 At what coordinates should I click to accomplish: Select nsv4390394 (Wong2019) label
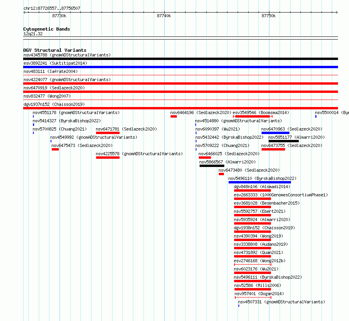click(x=258, y=236)
